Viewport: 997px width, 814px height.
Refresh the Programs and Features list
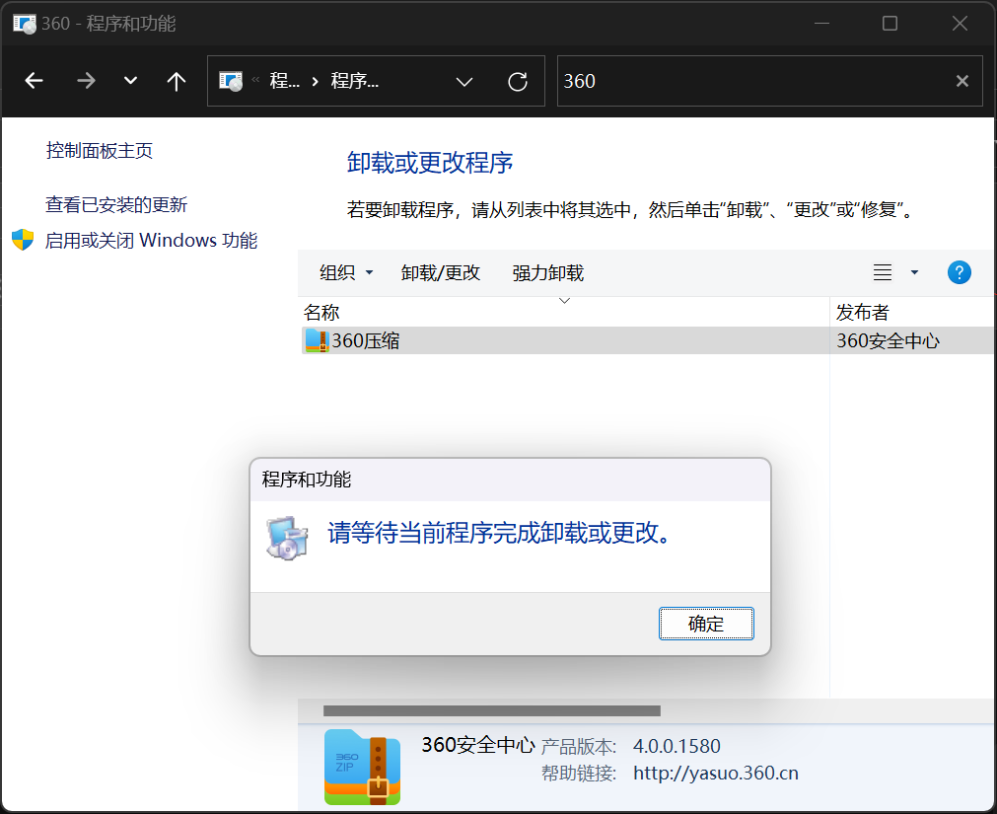click(518, 81)
